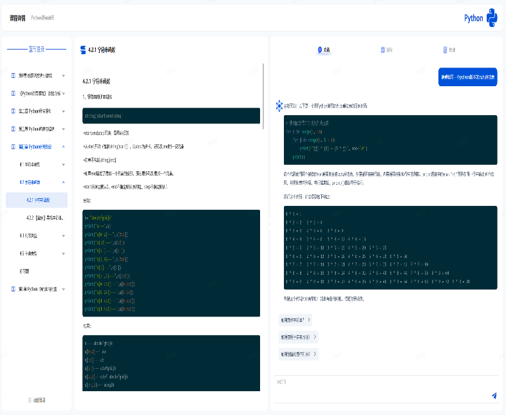The width and height of the screenshot is (506, 415).
Task: Collapse the 4.2 section chevron
Action: pos(63,182)
